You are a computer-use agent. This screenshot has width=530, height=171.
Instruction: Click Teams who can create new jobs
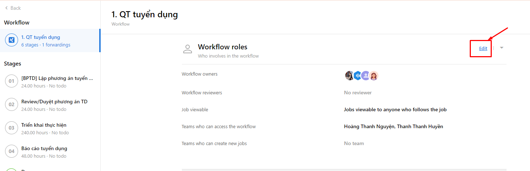214,144
